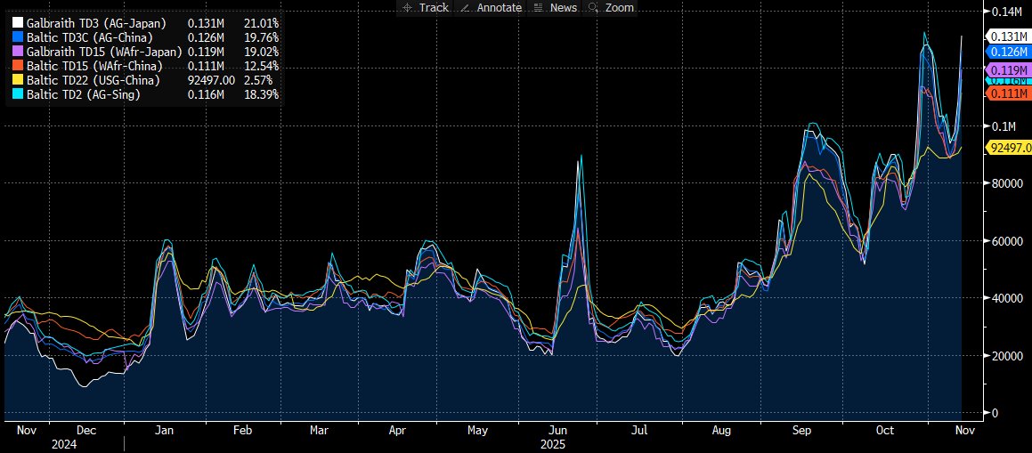Image resolution: width=1032 pixels, height=453 pixels.
Task: Show News on the chart
Action: (x=556, y=7)
